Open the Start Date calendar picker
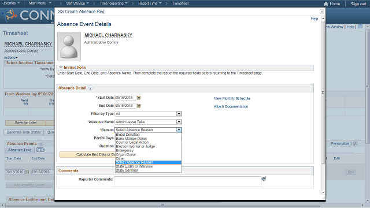Screen dimensions: 370x208 click(x=139, y=98)
